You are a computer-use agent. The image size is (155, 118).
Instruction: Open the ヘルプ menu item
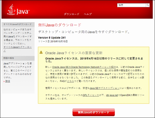(88, 14)
